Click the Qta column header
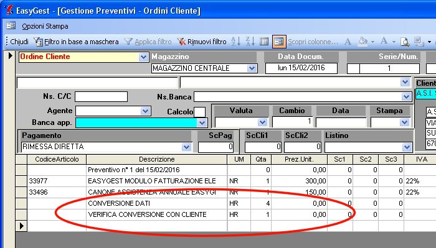Screen dimensions: 436x248 [x=261, y=159]
